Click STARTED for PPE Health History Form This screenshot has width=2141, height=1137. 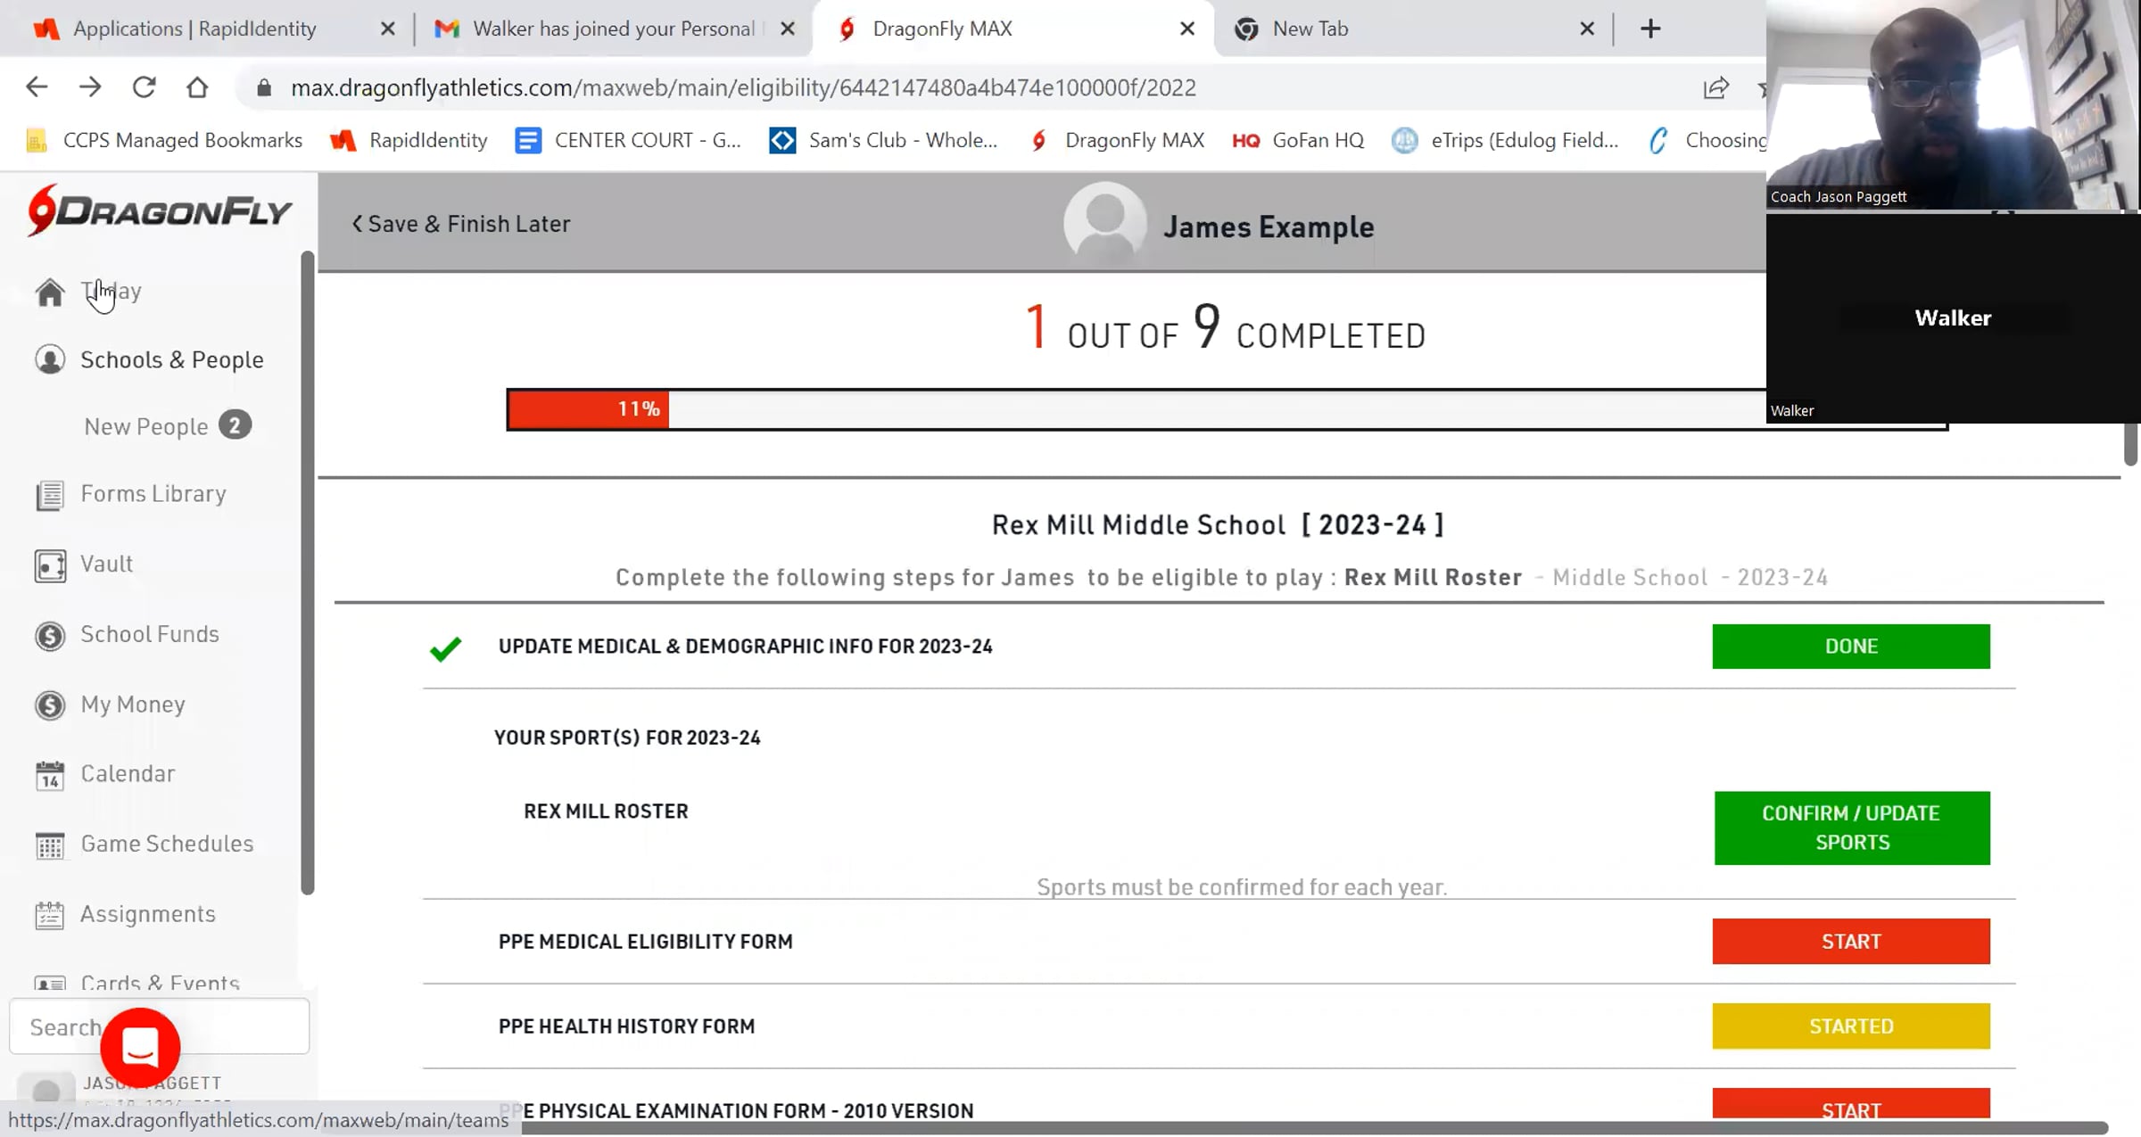[1851, 1026]
